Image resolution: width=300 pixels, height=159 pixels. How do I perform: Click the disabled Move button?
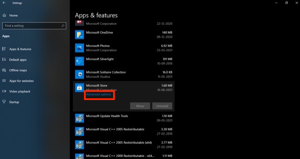point(140,106)
